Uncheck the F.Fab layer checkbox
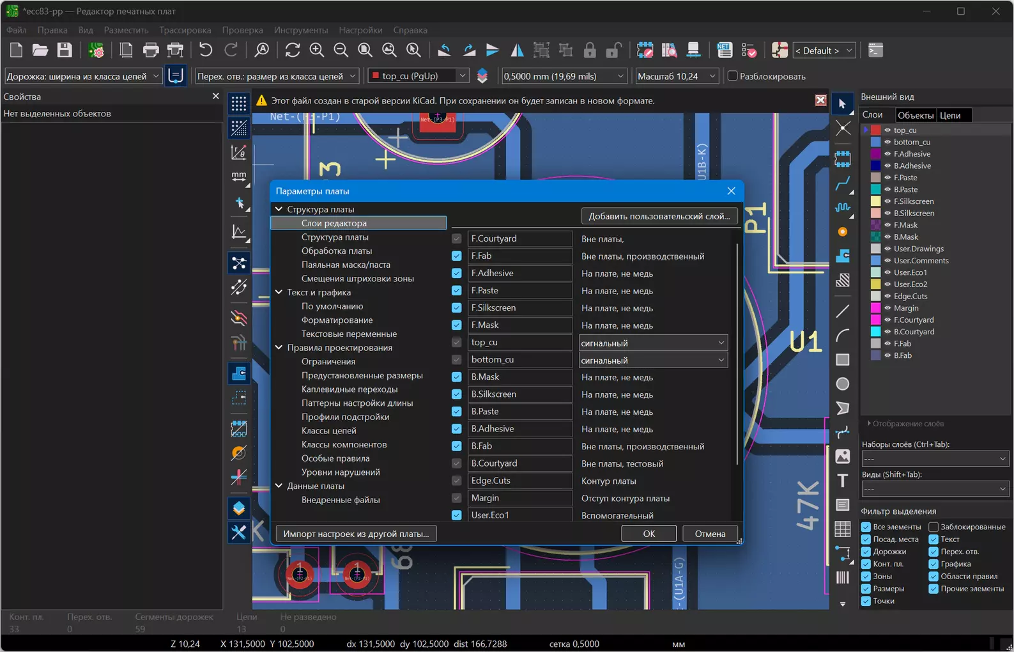 click(x=457, y=256)
